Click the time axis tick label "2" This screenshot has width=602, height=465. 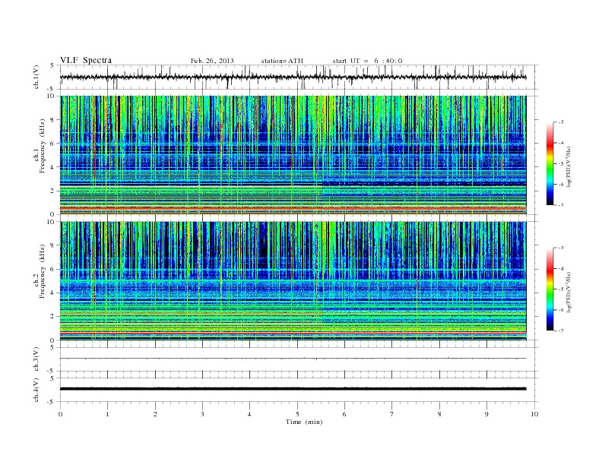click(155, 414)
